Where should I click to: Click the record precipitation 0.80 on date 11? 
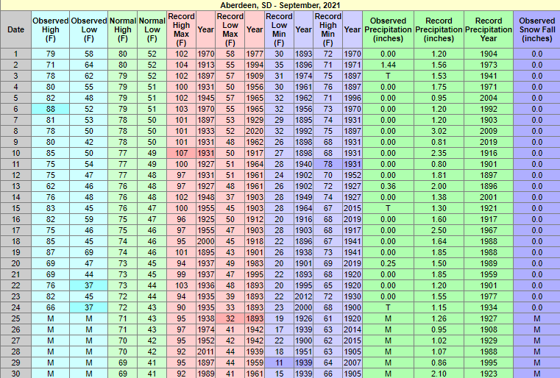439,165
